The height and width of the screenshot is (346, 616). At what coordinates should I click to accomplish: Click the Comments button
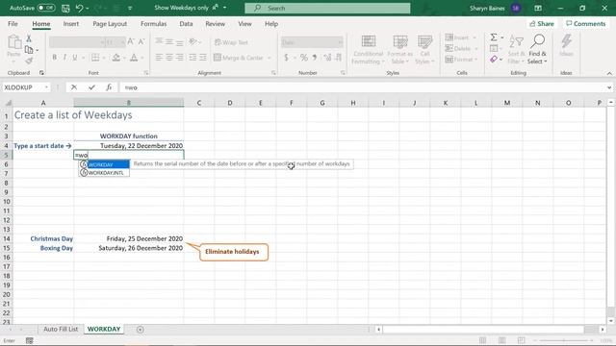586,24
